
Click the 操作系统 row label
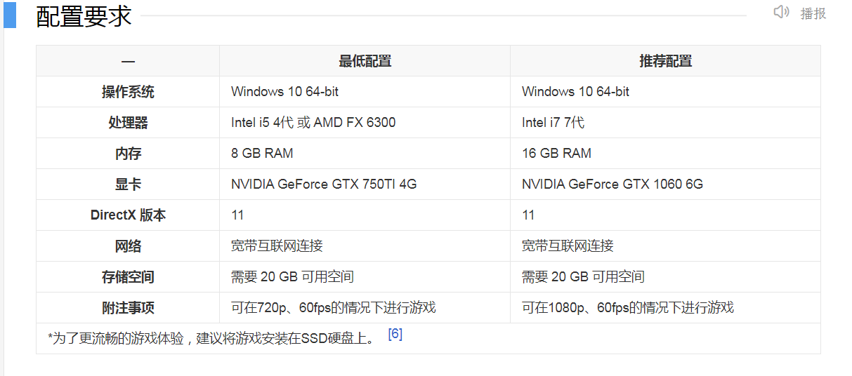pos(128,92)
